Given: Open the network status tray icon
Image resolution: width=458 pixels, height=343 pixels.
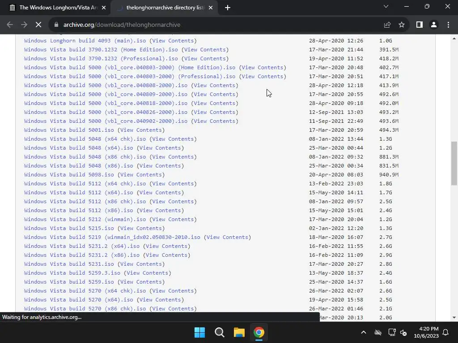Looking at the screenshot, I should click(392, 332).
